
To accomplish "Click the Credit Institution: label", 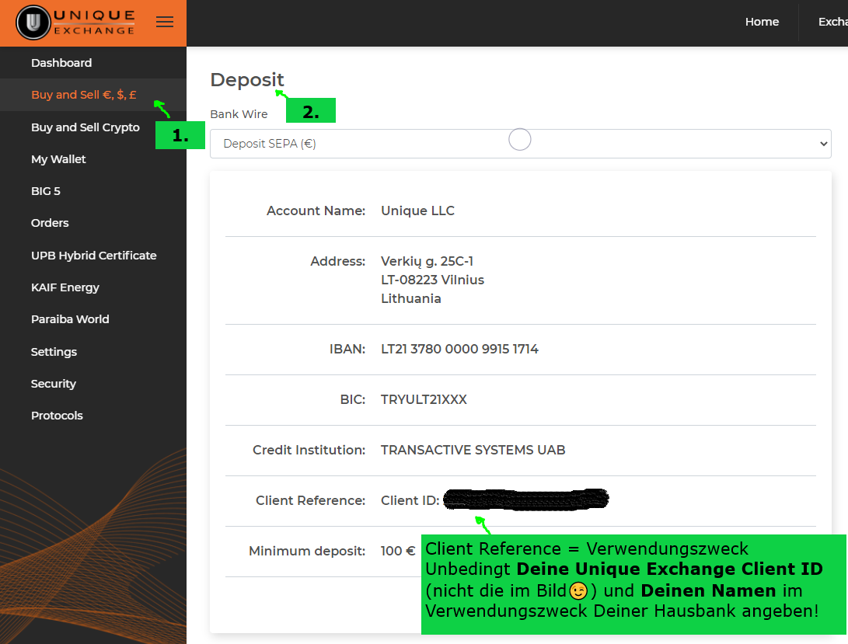I will 309,450.
